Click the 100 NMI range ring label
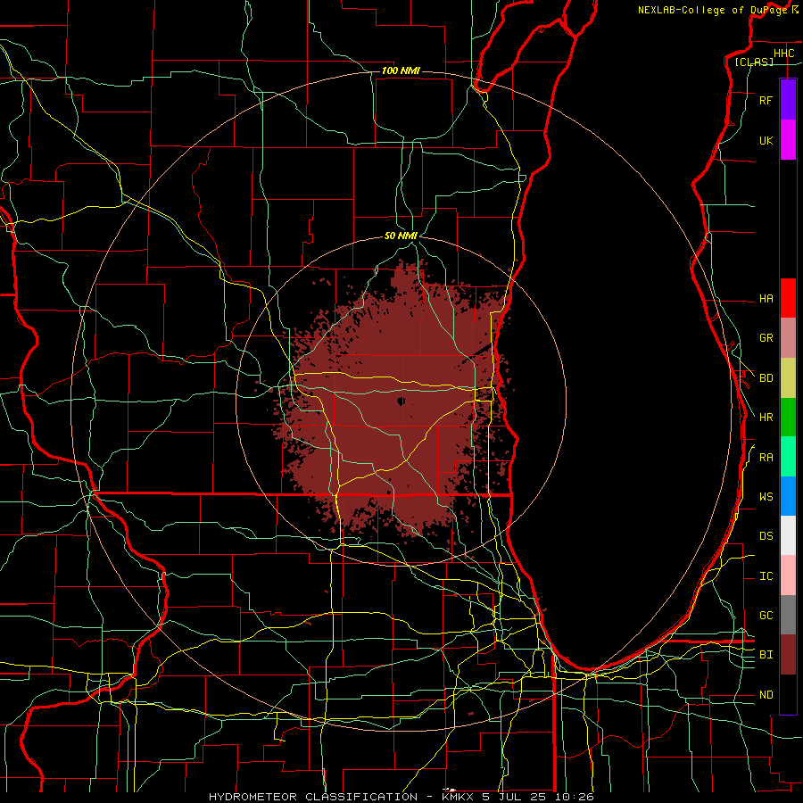 tap(401, 70)
